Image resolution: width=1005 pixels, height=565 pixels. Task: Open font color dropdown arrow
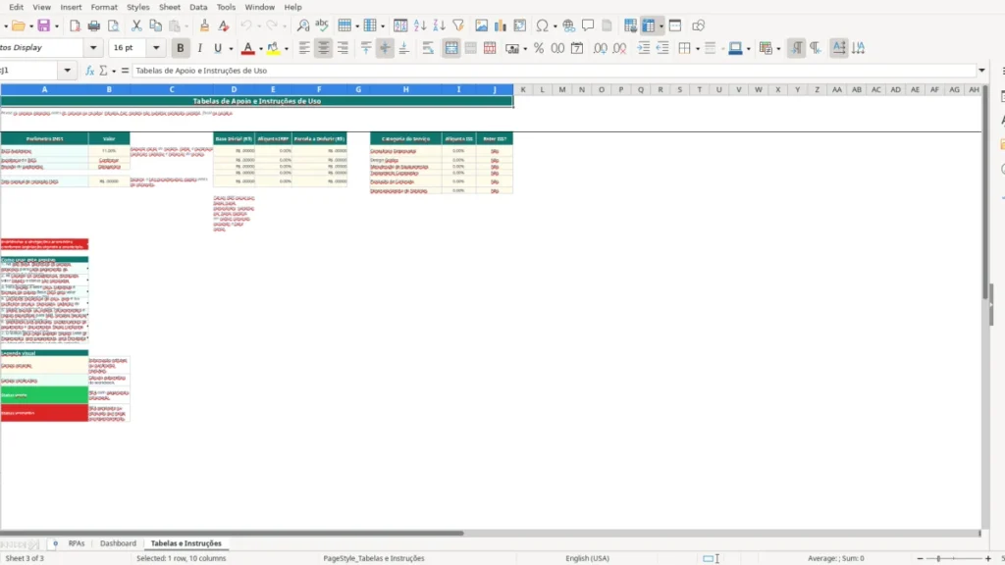[x=261, y=49]
